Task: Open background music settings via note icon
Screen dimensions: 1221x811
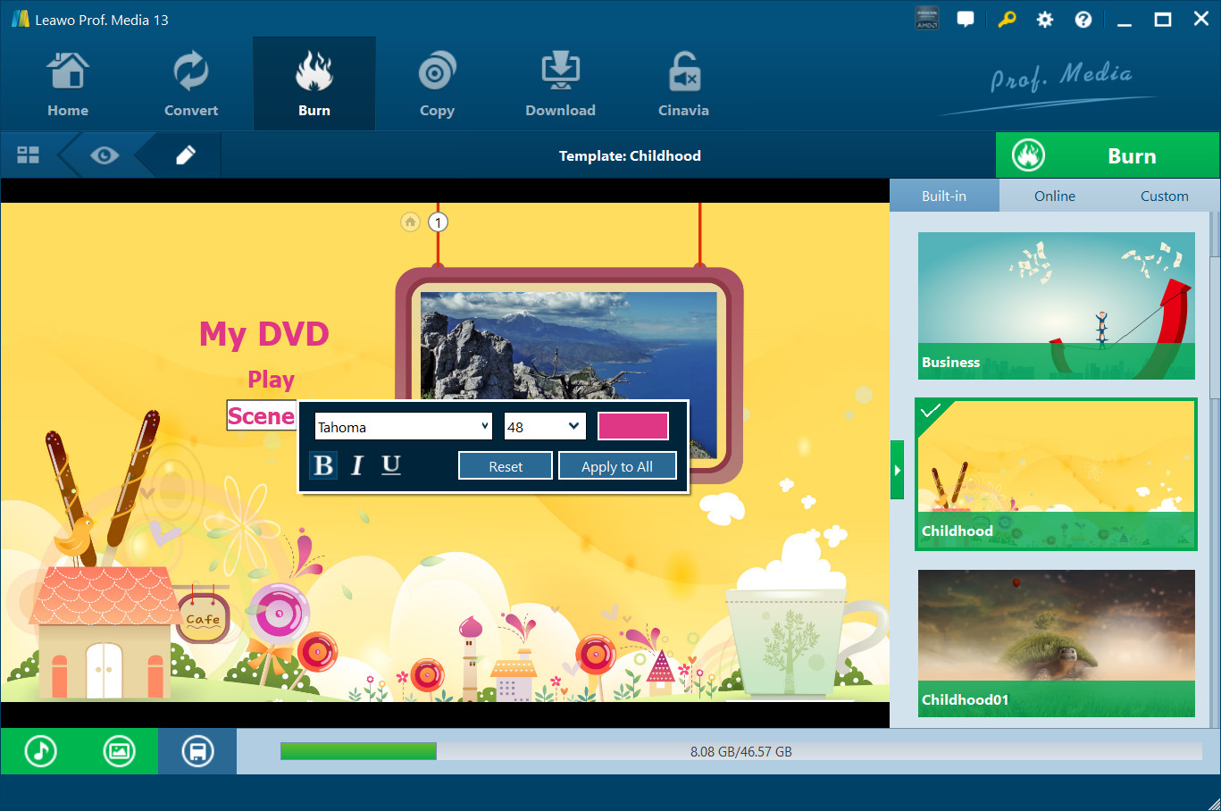Action: [39, 751]
